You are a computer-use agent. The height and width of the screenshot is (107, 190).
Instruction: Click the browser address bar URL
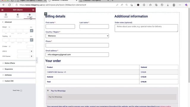point(53,5)
